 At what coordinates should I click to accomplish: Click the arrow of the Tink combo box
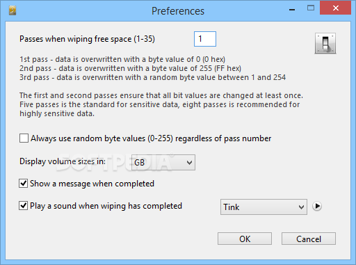coord(301,207)
